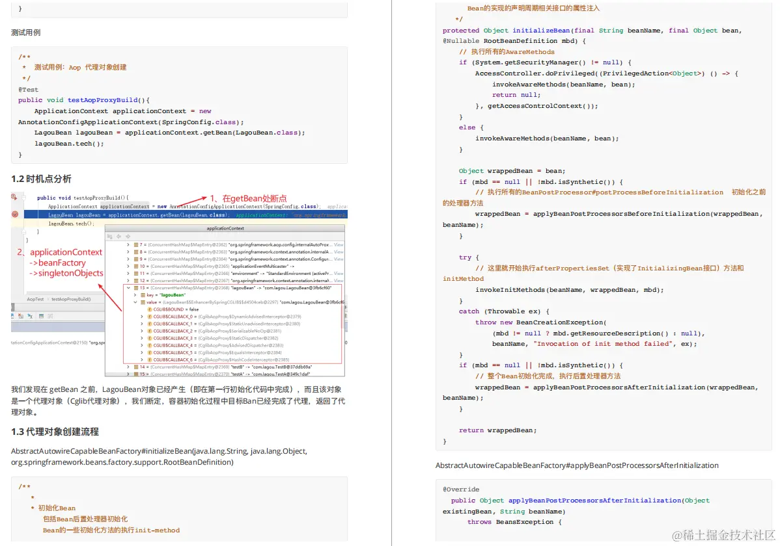This screenshot has height=546, width=780.
Task: Click the entry icon of map row 7
Action: pyautogui.click(x=136, y=245)
